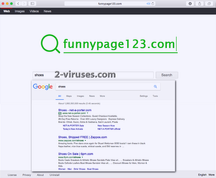Open Google News results tab
This screenshot has width=216, height=178.
pyautogui.click(x=92, y=96)
